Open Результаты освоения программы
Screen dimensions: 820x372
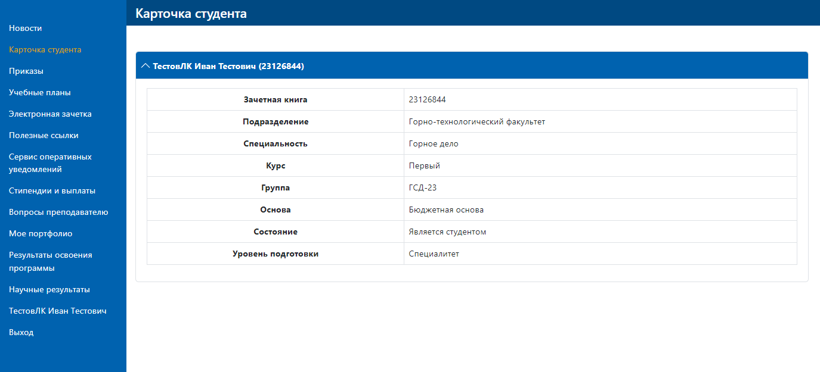point(50,261)
